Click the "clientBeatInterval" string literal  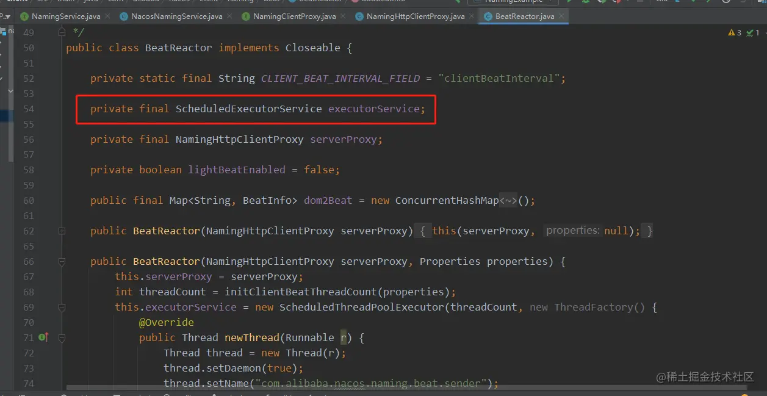(499, 78)
